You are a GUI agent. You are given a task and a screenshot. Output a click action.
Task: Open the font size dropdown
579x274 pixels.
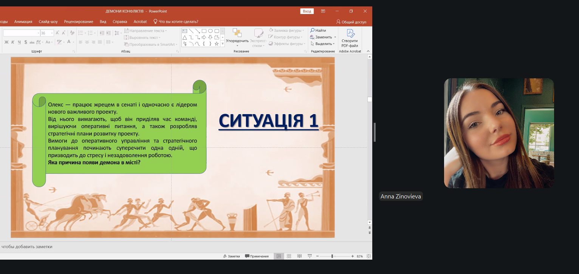tap(52, 33)
